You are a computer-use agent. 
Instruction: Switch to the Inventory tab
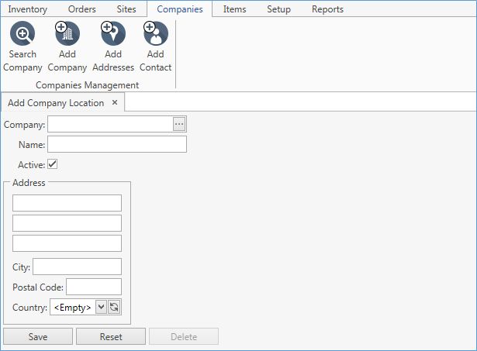pyautogui.click(x=28, y=9)
